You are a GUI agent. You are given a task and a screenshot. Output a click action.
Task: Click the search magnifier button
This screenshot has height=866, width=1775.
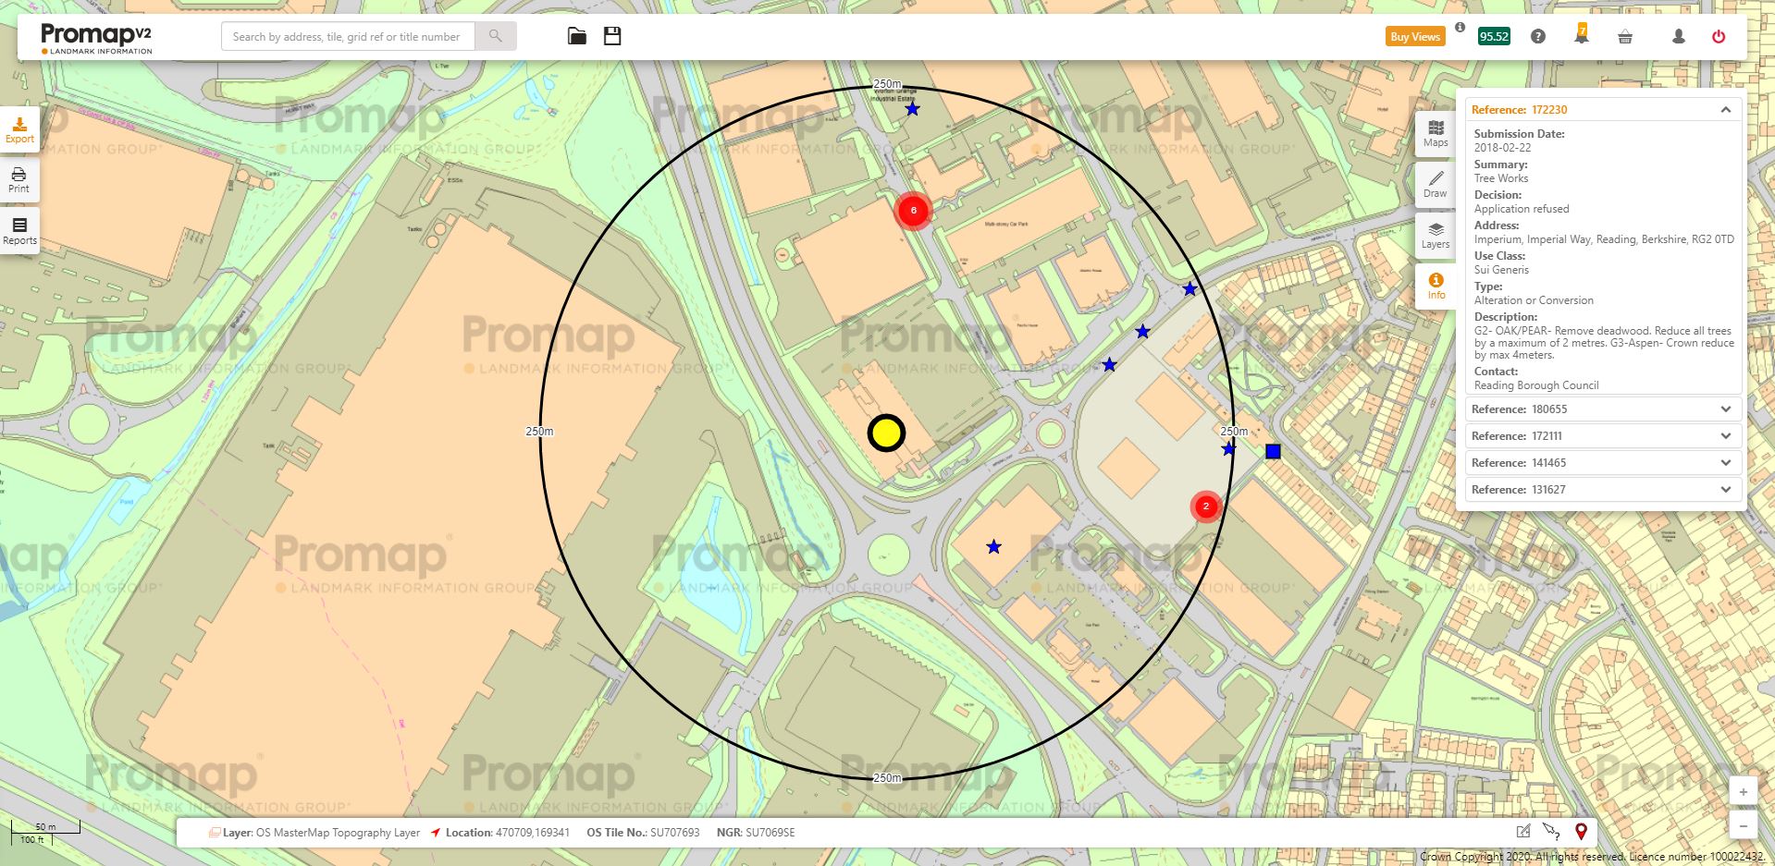(x=496, y=36)
